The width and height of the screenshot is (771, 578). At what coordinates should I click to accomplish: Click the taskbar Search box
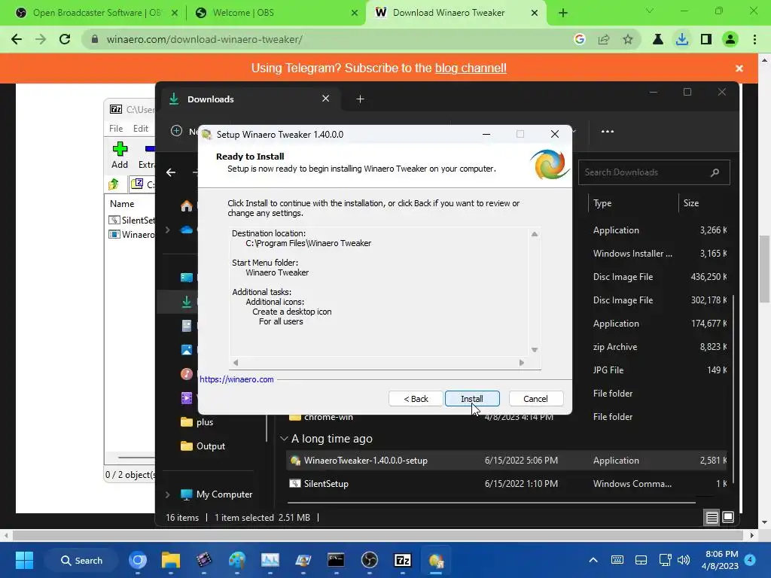pyautogui.click(x=81, y=560)
